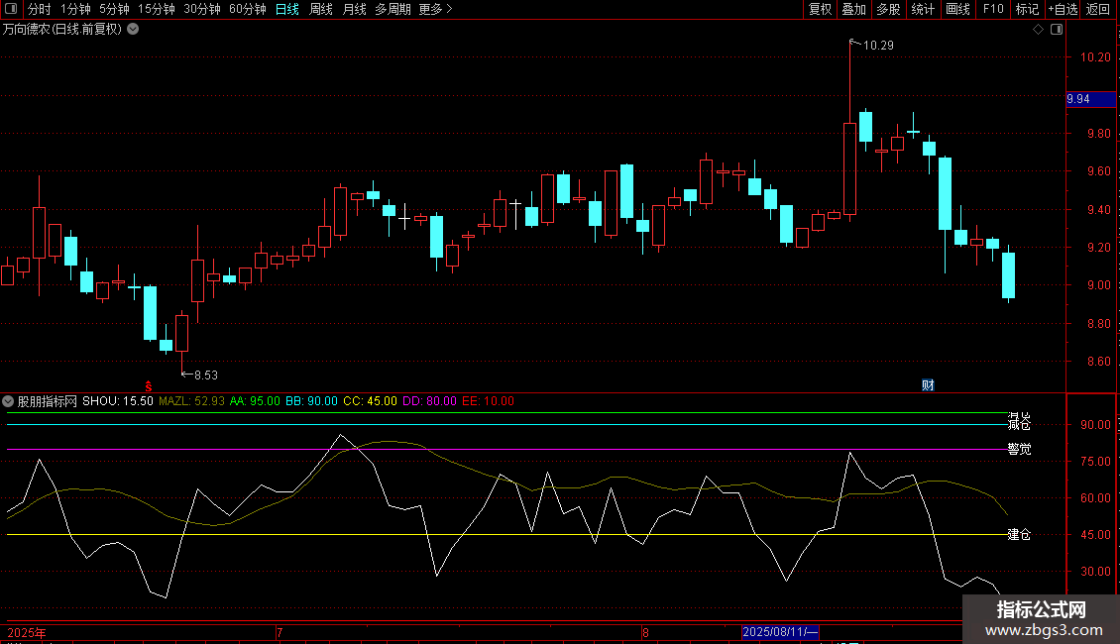
Task: Click the 复权 adjustment button
Action: pos(820,9)
